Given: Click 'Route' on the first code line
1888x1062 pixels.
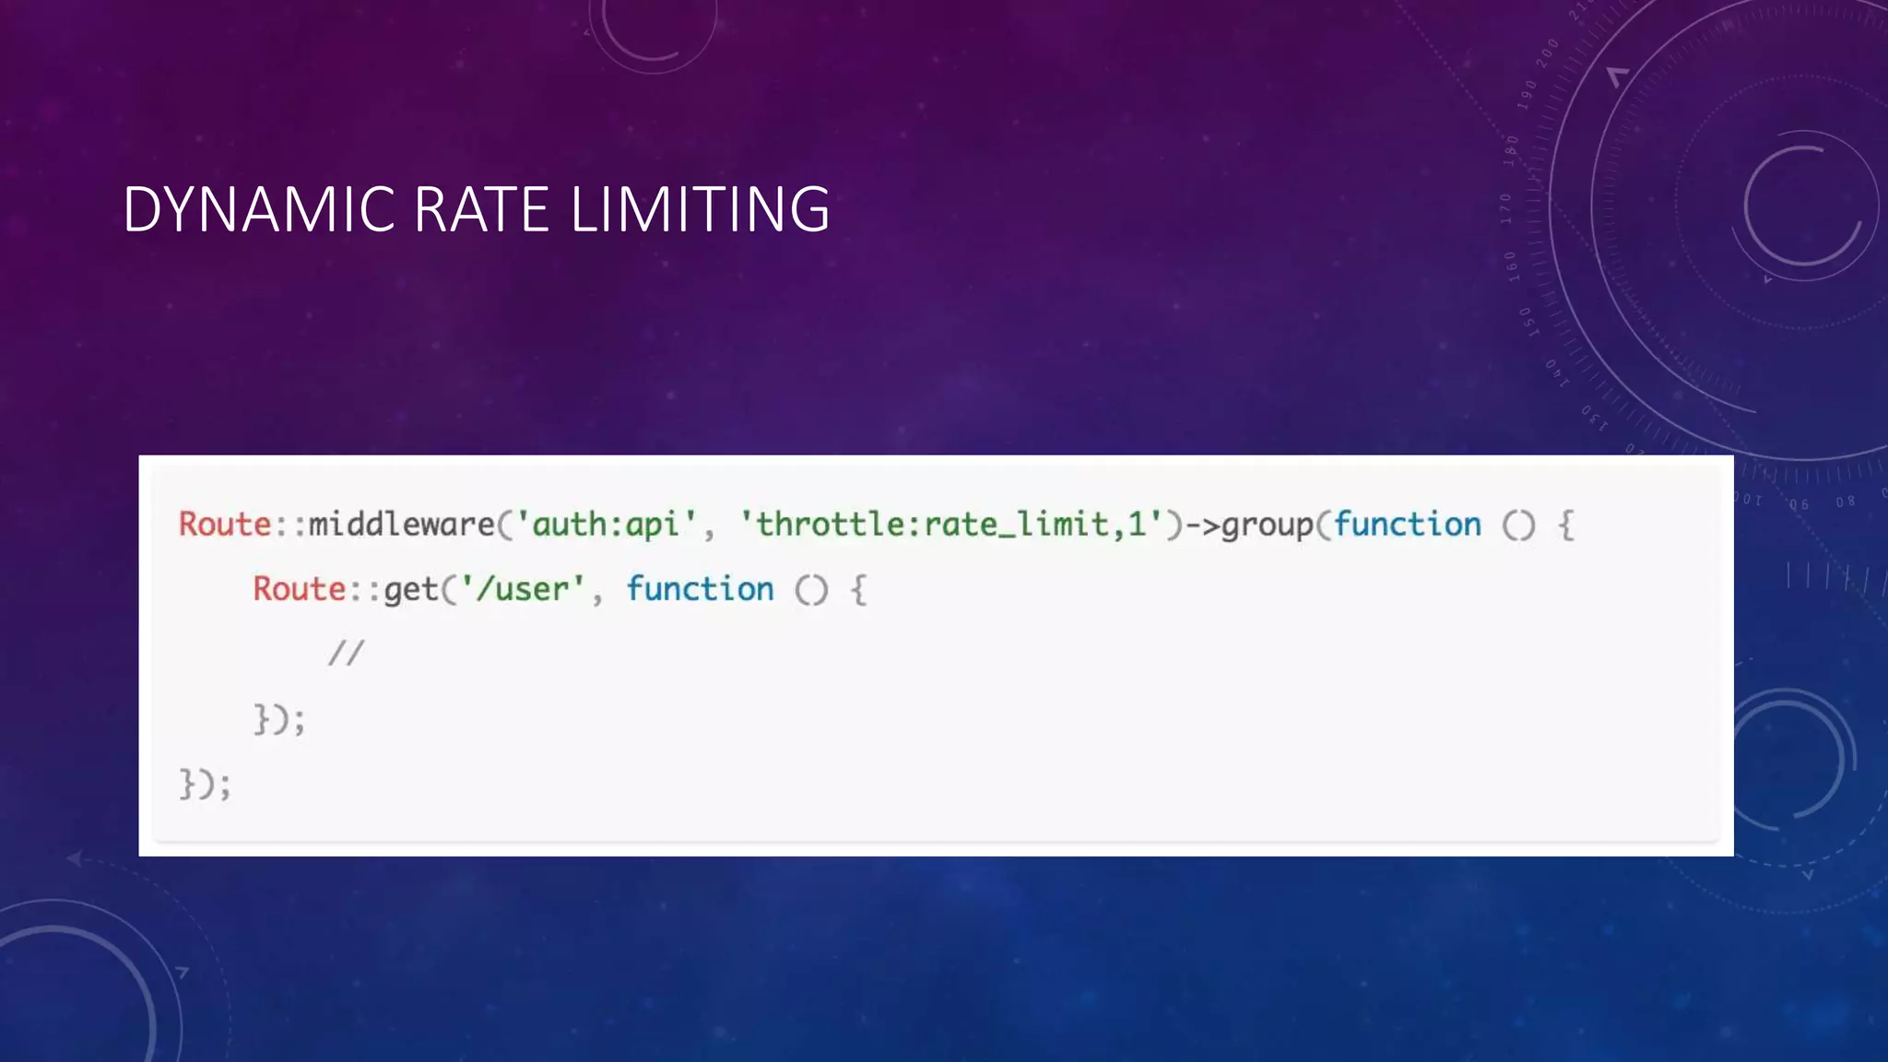Looking at the screenshot, I should click(x=224, y=525).
